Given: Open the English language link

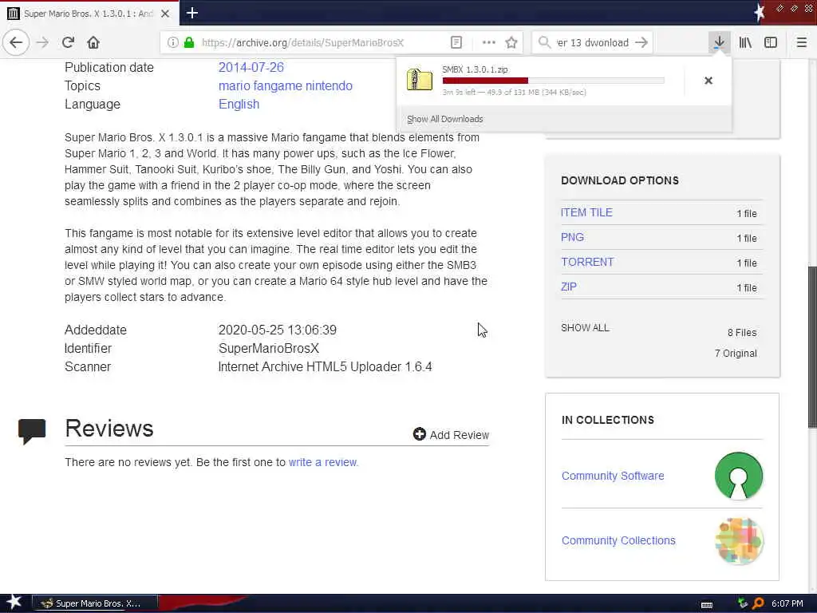Looking at the screenshot, I should coord(239,105).
